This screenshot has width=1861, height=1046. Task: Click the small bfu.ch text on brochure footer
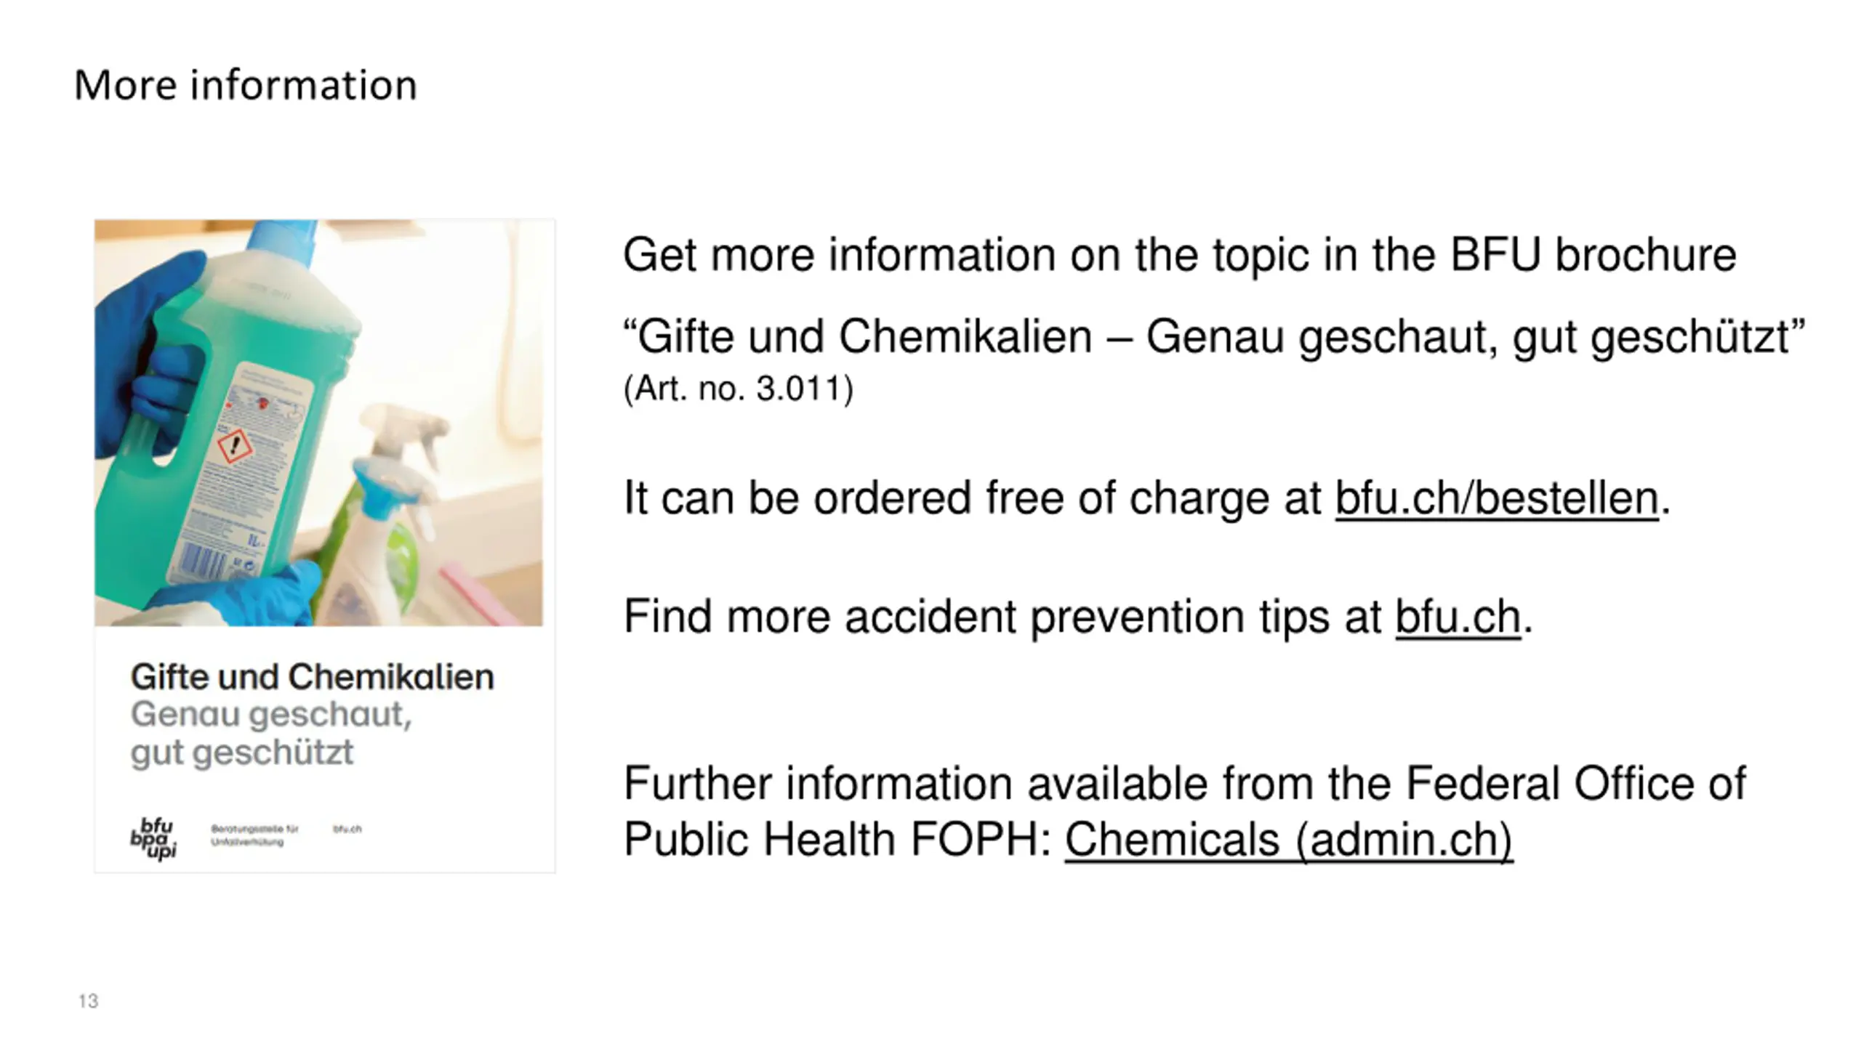pos(347,829)
